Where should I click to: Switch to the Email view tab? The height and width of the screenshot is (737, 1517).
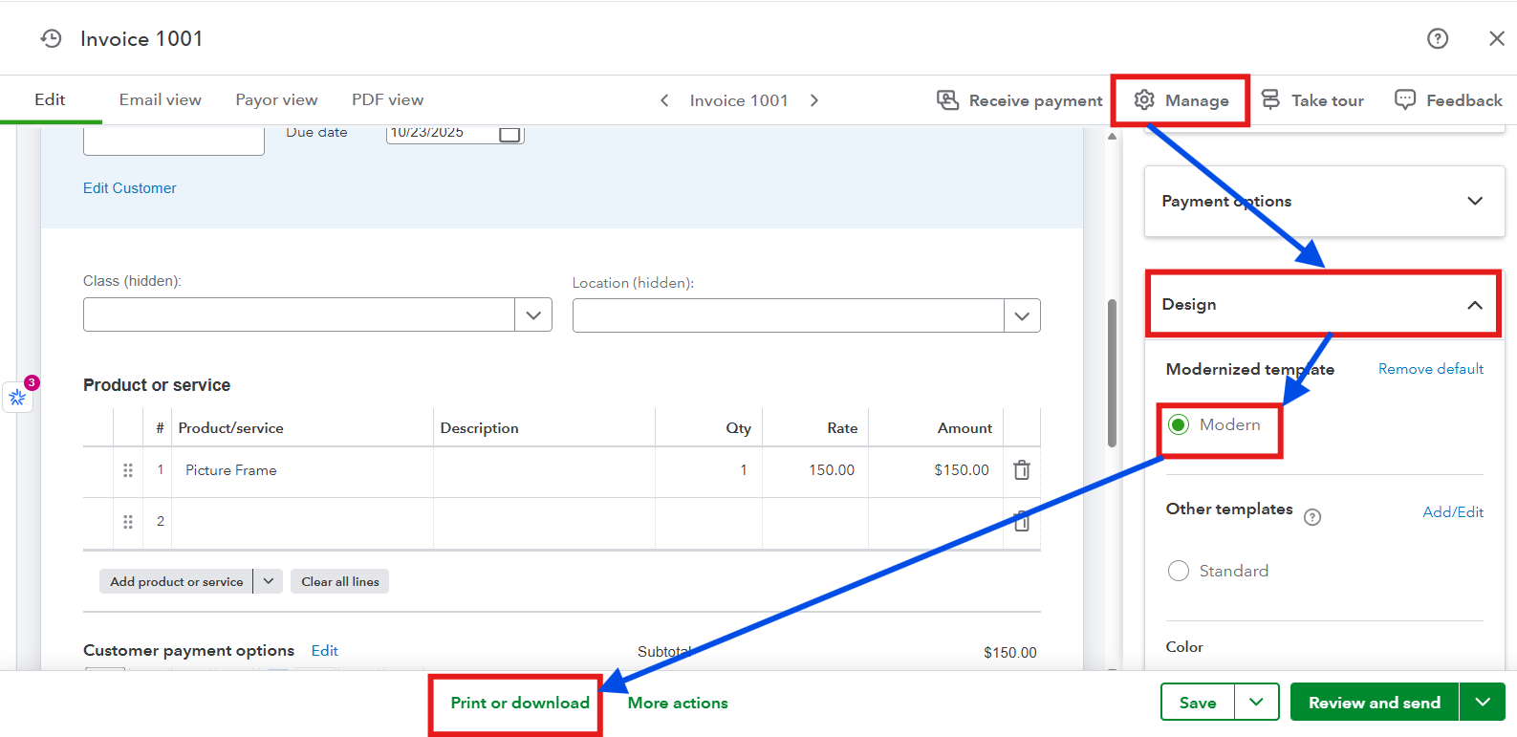coord(161,99)
